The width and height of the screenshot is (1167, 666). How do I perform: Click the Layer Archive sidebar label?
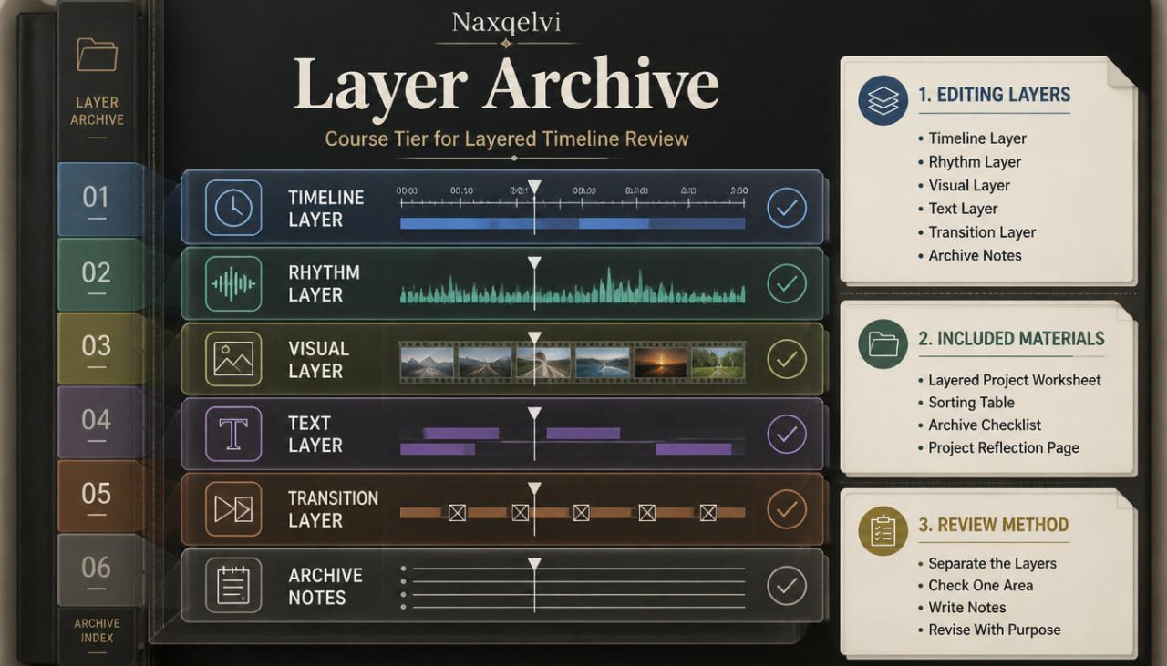tap(97, 111)
